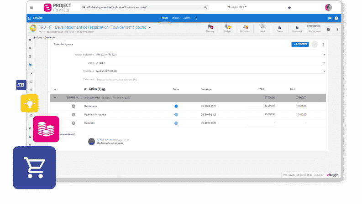The image size is (362, 204).
Task: Click the round checkmark validate button
Action: [x=315, y=44]
